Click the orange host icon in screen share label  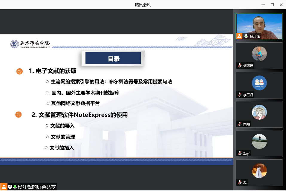tap(4, 187)
